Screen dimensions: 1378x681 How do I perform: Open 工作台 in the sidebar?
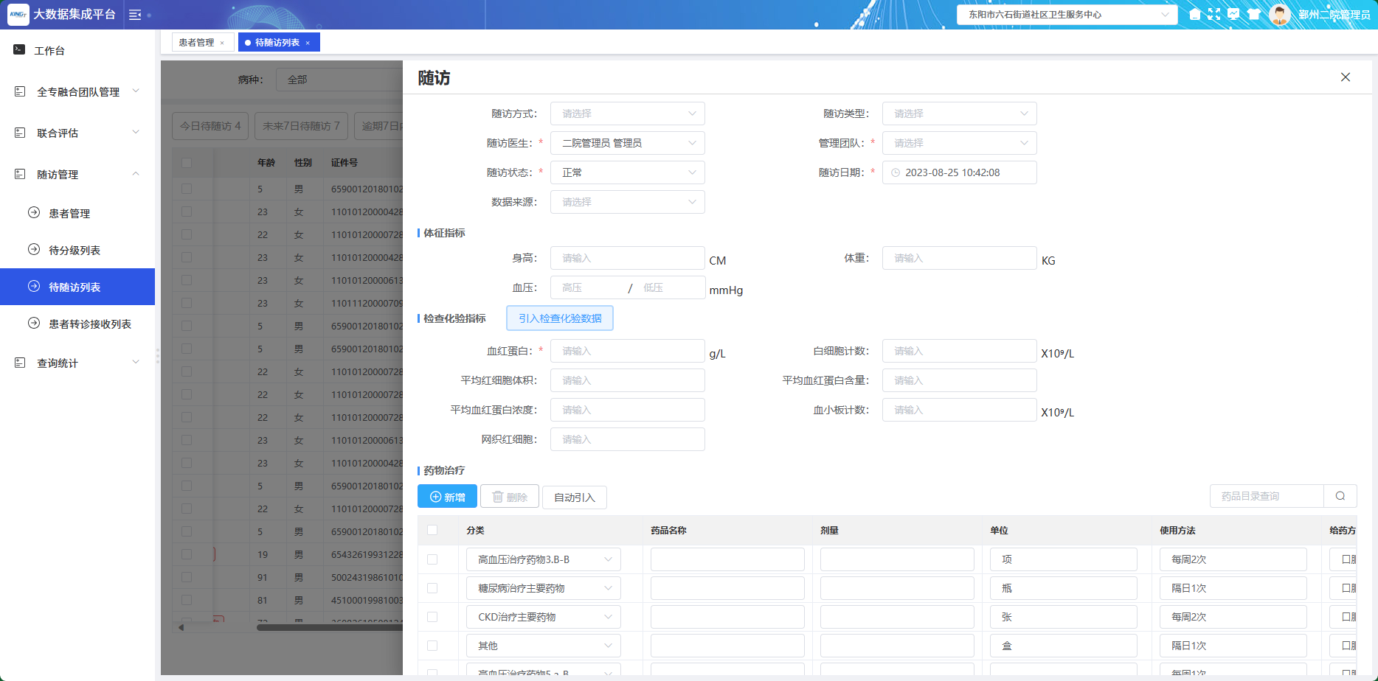point(77,50)
